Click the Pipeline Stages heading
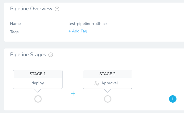Image resolution: width=184 pixels, height=113 pixels. coord(28,54)
